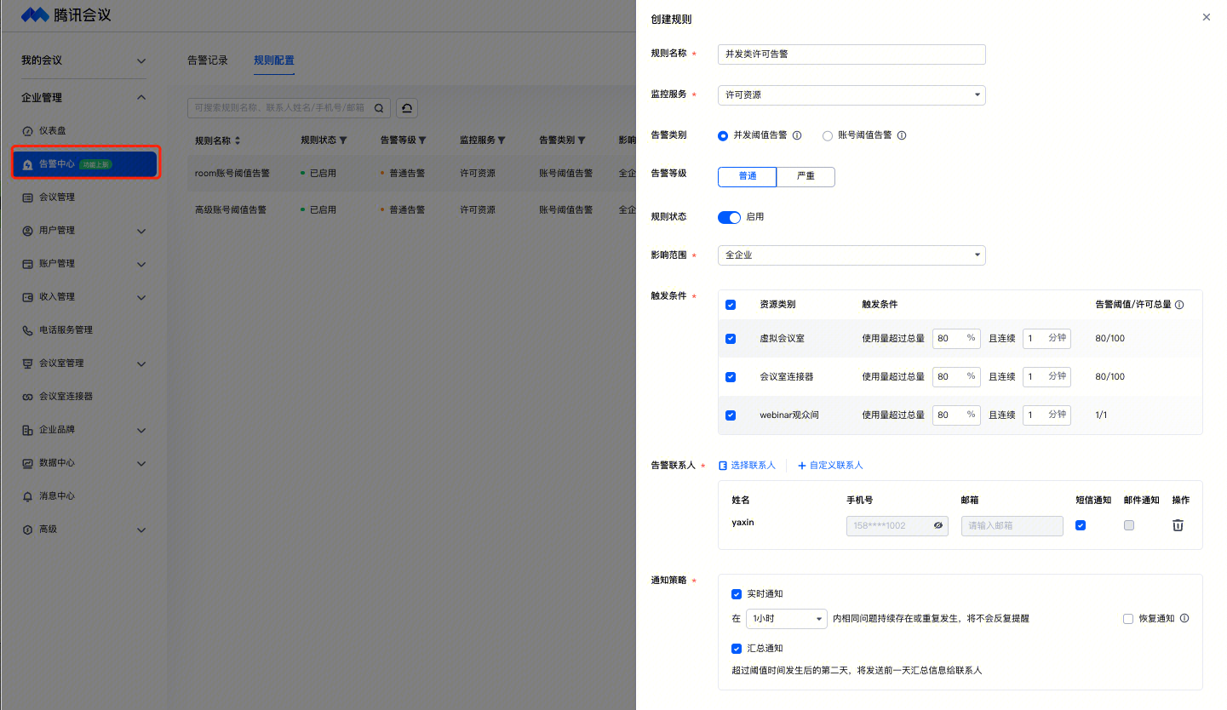
Task: Uncheck the 虚拟会议室 resource checkbox
Action: tap(731, 339)
